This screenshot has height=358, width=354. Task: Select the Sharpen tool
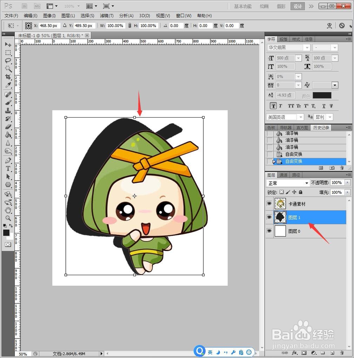8,143
